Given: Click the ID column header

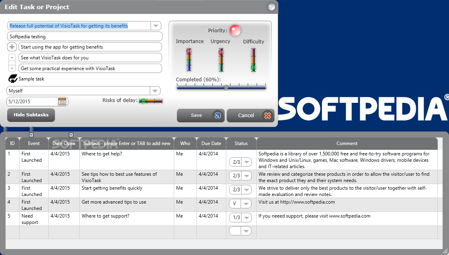Looking at the screenshot, I should tap(12, 143).
